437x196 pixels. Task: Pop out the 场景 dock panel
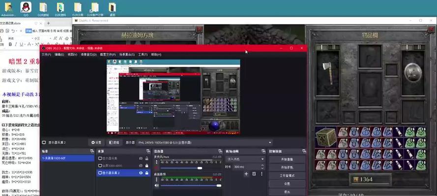tap(92, 151)
